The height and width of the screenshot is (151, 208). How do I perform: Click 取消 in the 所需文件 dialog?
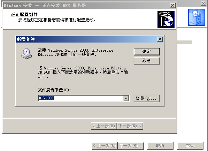(x=147, y=61)
